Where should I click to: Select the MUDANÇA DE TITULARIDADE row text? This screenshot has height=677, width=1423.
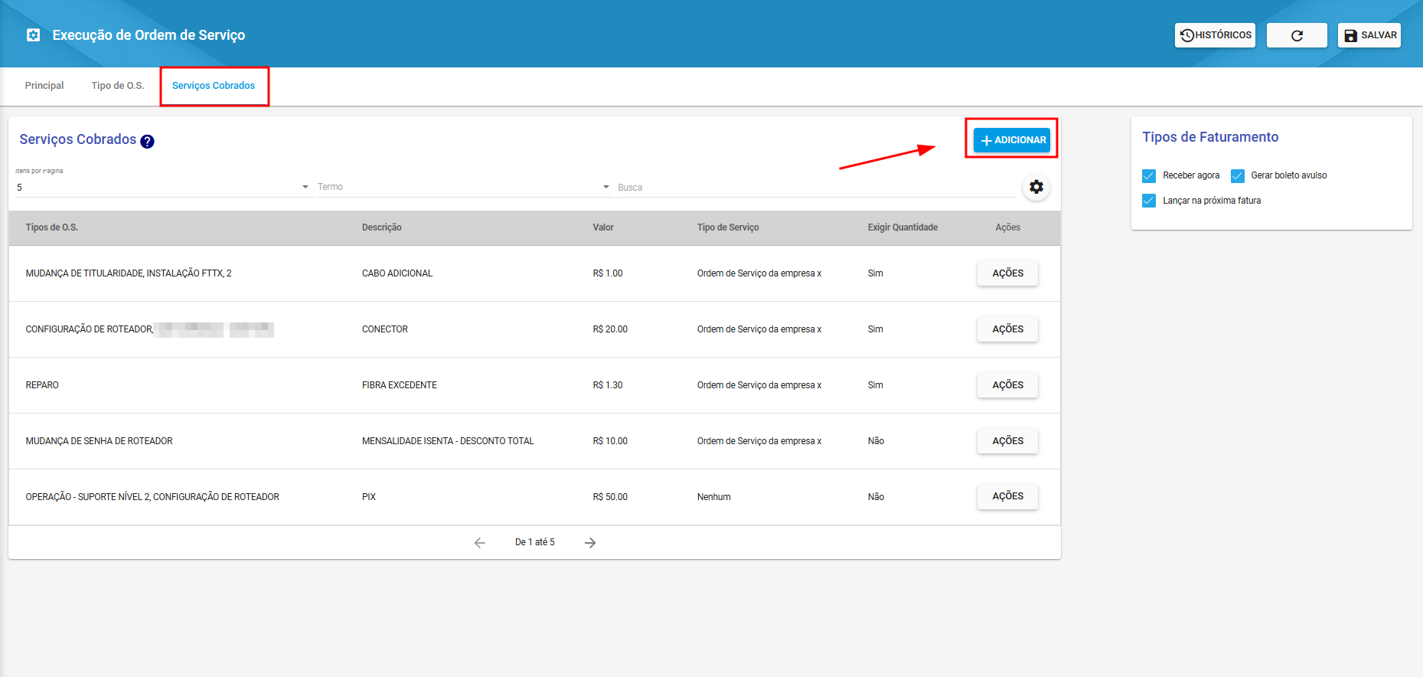(129, 273)
